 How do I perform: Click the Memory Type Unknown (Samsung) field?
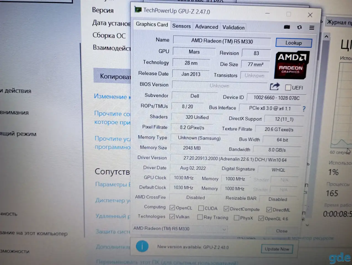[199, 138]
